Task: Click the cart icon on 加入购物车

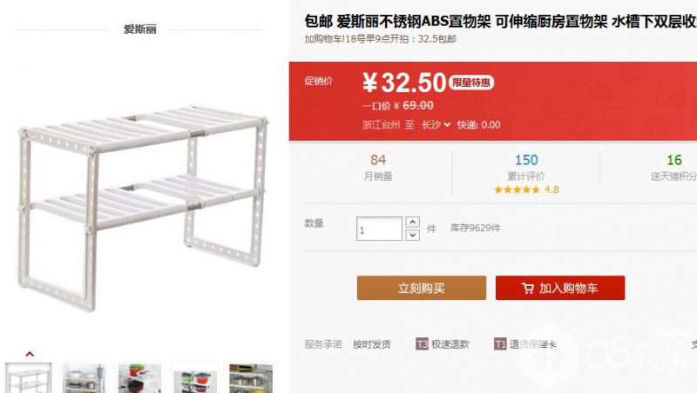Action: coord(527,289)
